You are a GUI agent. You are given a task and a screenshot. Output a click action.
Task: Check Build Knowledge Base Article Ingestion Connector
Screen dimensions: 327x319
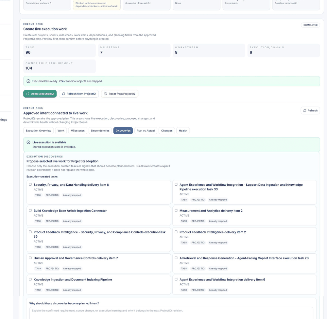(x=30, y=210)
